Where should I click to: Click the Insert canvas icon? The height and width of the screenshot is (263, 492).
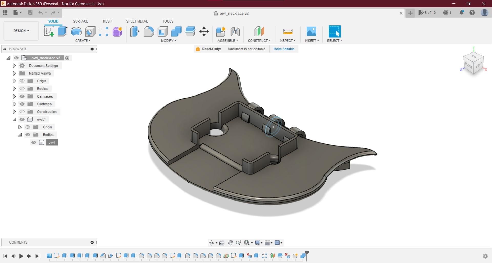pos(311,31)
